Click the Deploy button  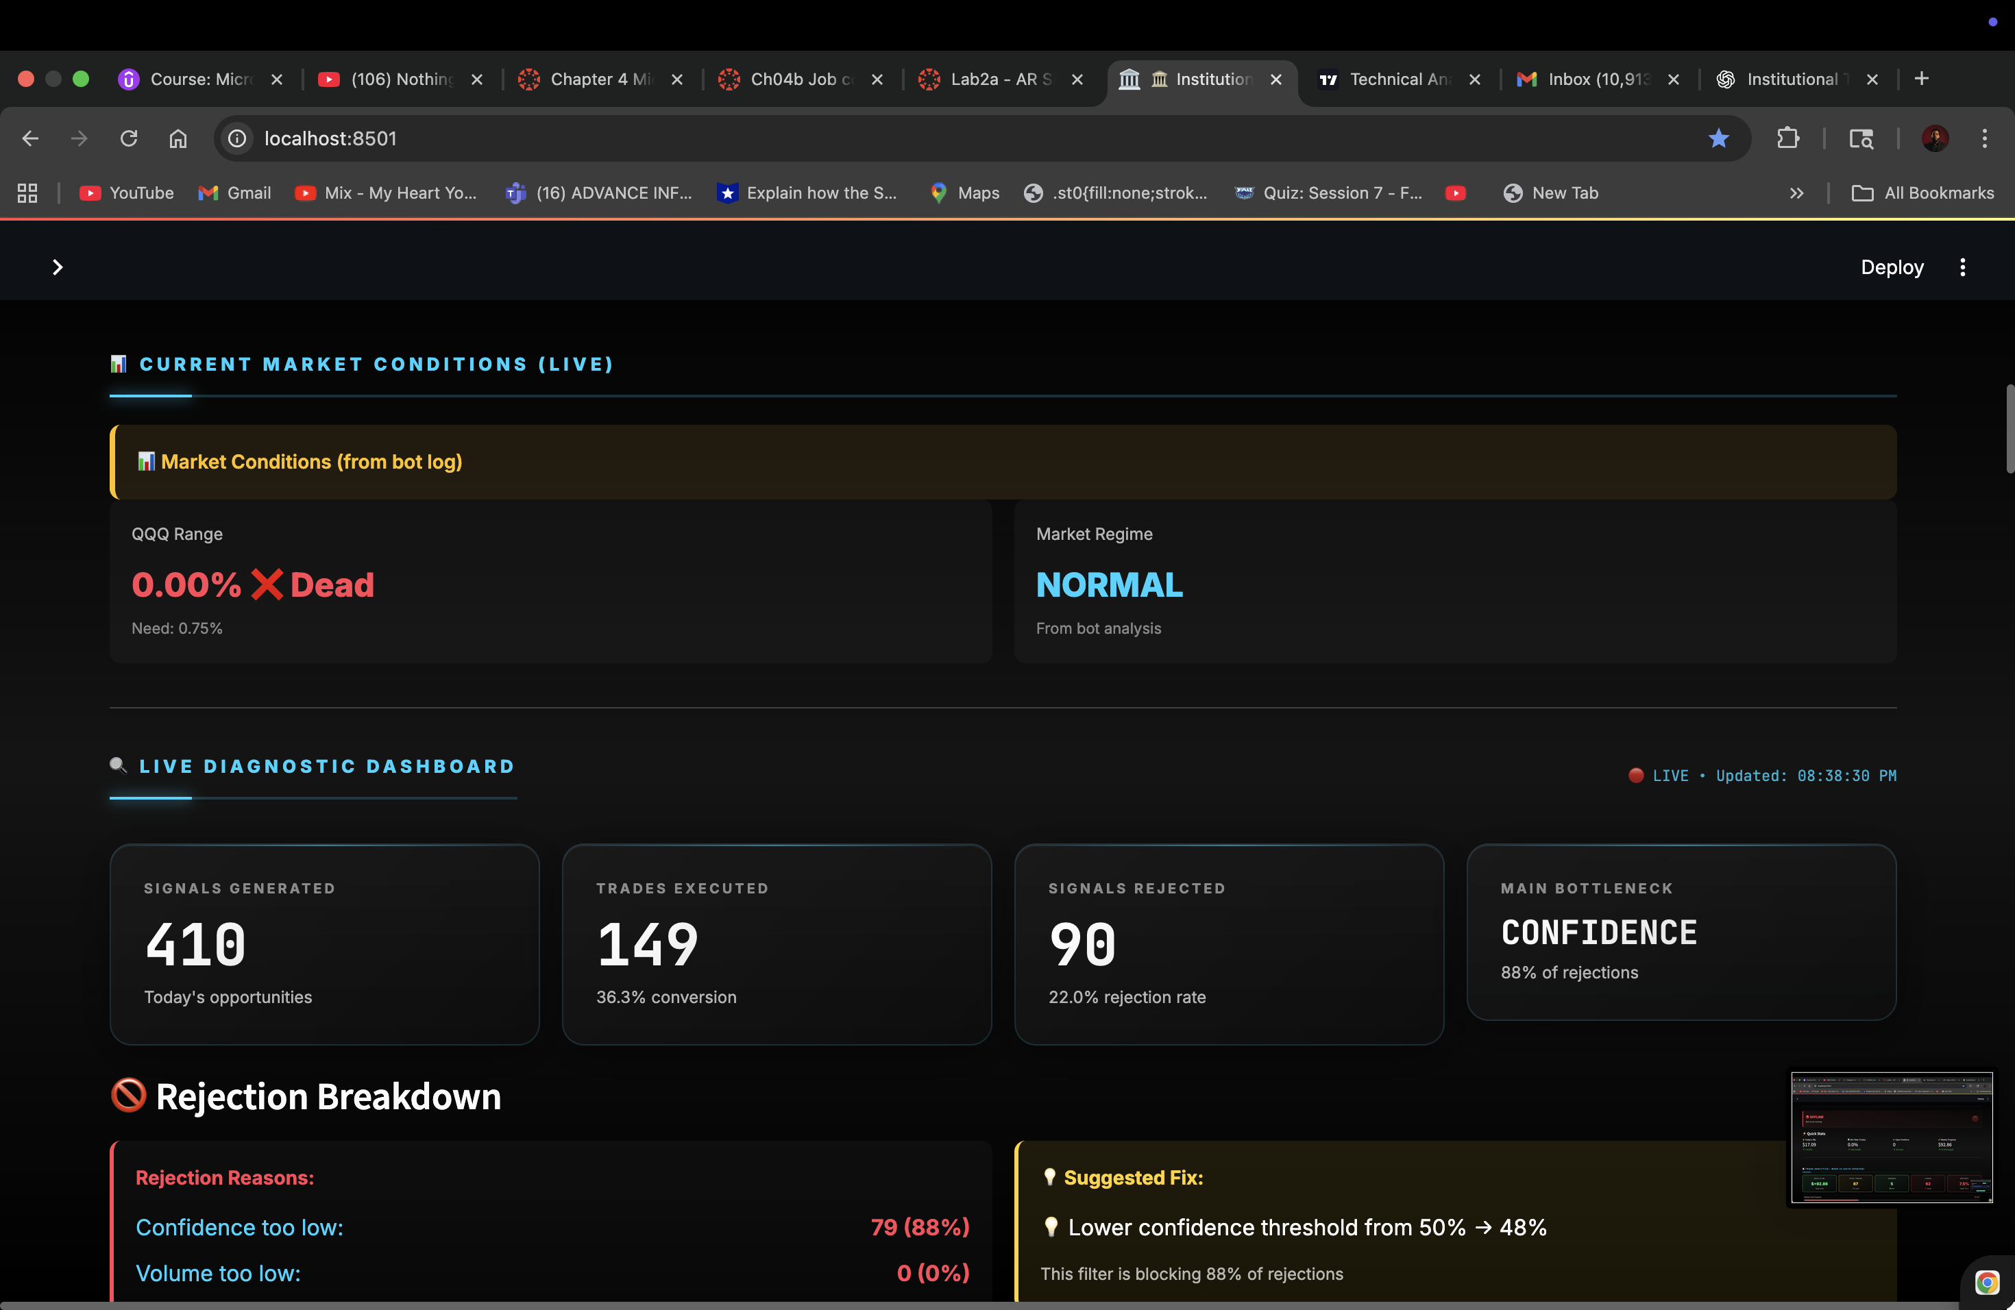tap(1892, 267)
